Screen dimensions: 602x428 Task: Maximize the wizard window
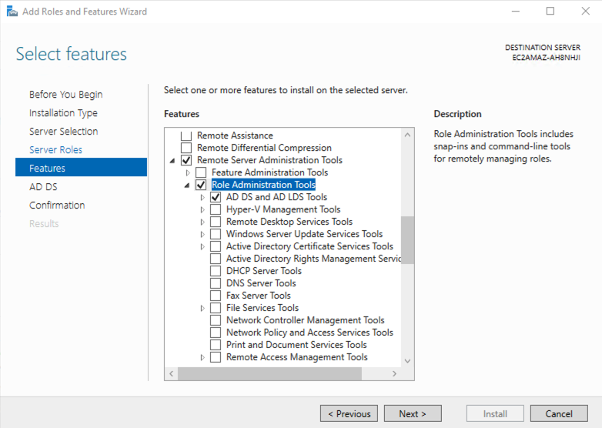click(x=550, y=11)
